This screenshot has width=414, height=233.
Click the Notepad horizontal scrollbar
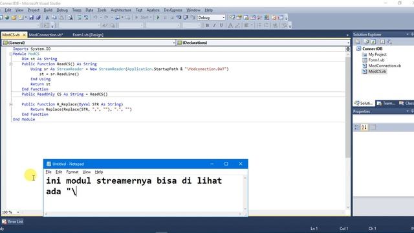[x=144, y=214]
